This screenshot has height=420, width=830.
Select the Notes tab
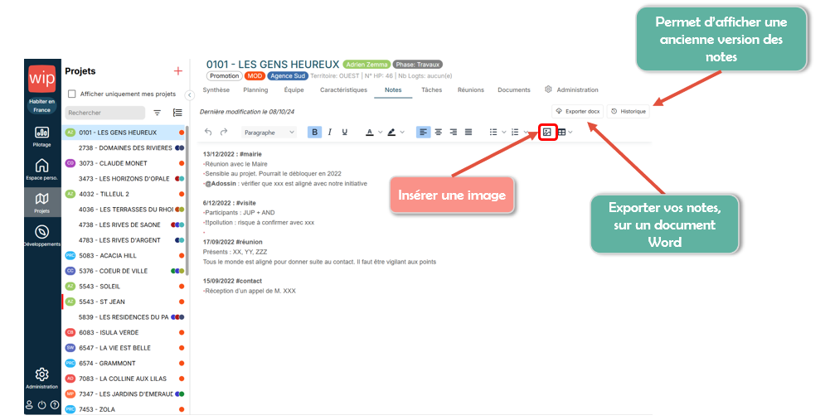tap(393, 90)
